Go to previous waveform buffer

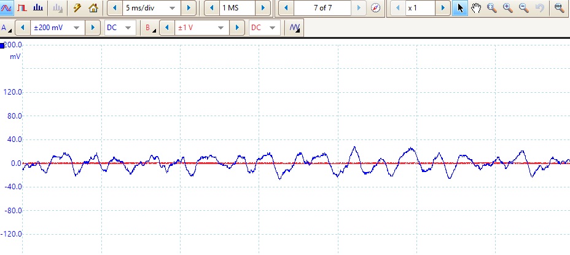pos(286,7)
